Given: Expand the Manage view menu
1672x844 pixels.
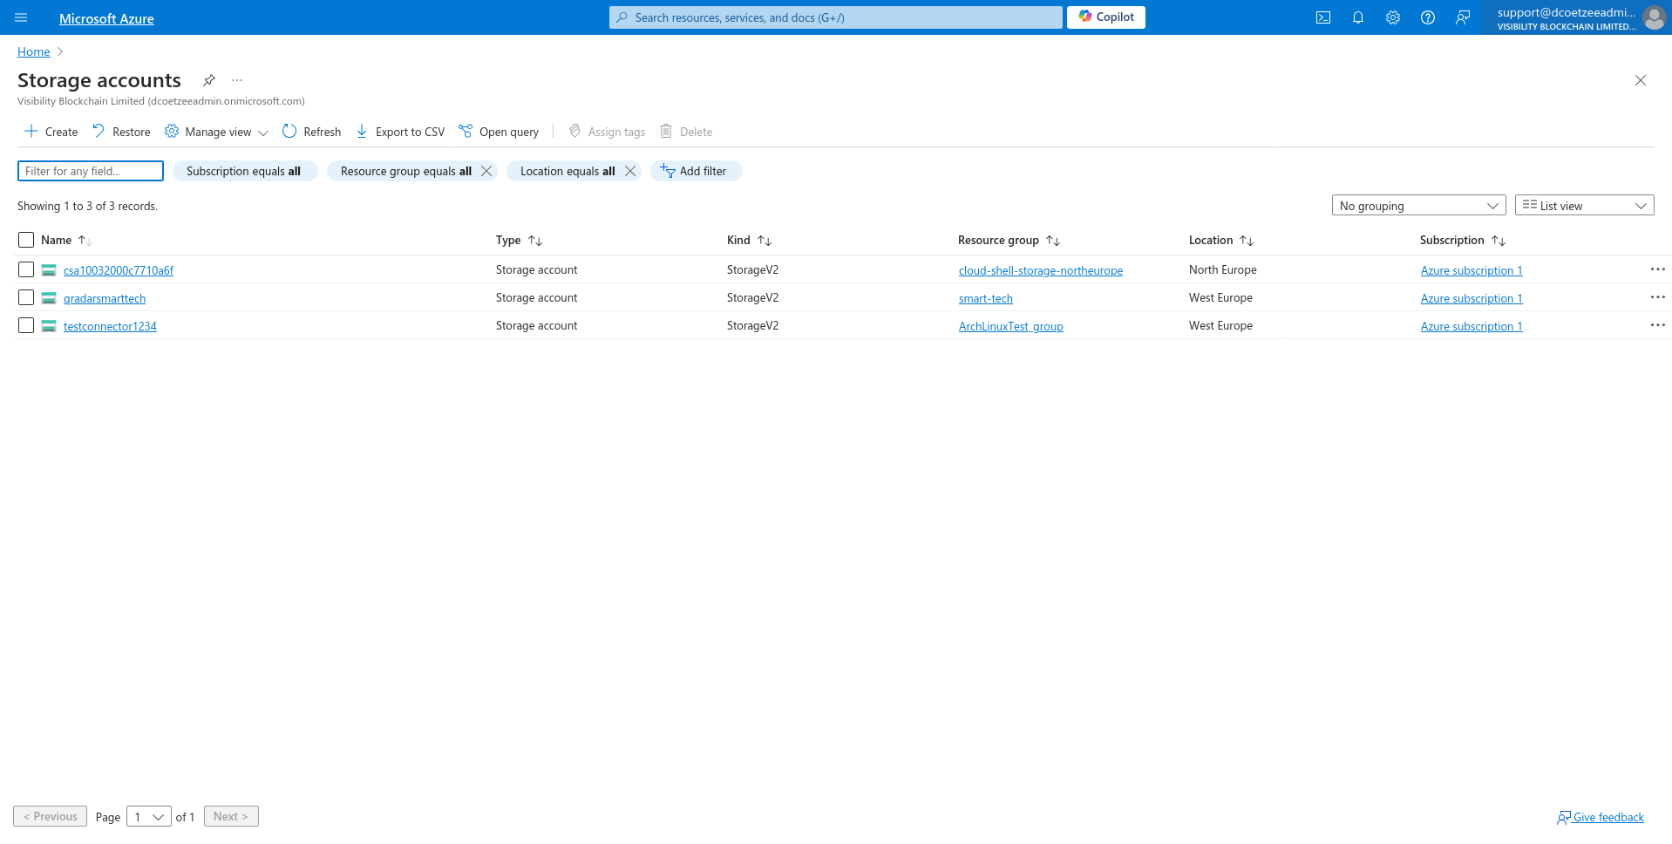Looking at the screenshot, I should pos(217,132).
